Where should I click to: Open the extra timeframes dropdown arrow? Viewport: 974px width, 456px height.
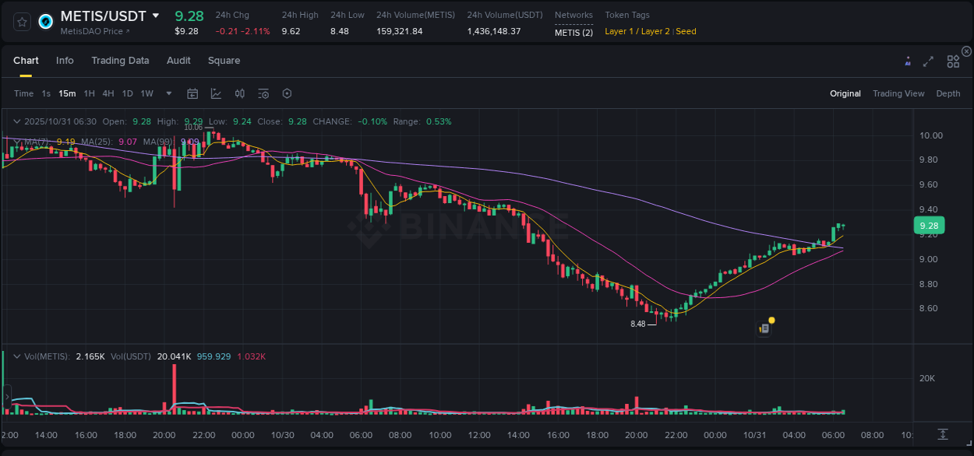[168, 93]
